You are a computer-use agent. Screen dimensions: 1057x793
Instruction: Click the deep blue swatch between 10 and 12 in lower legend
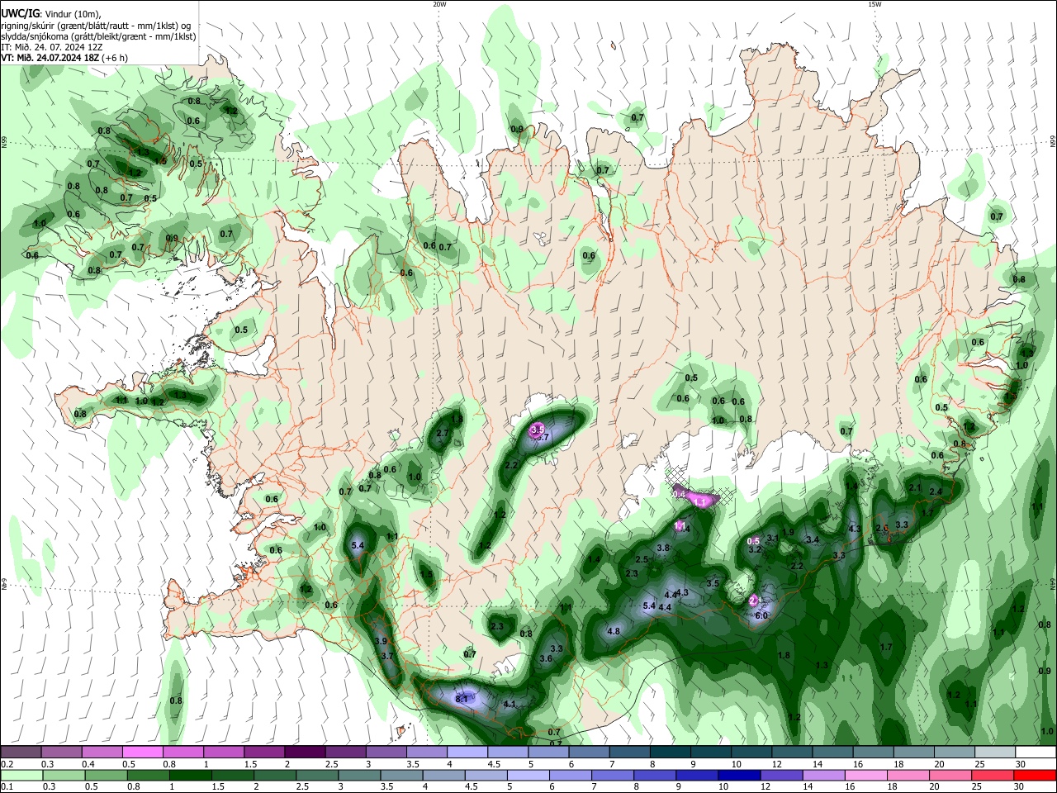tap(740, 775)
